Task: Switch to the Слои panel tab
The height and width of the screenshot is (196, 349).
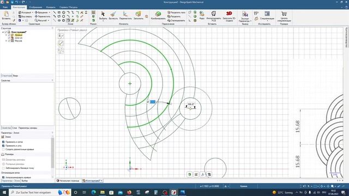Action: [15, 128]
